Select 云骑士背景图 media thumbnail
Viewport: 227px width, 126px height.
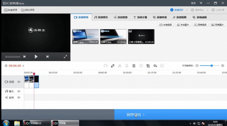(141, 37)
